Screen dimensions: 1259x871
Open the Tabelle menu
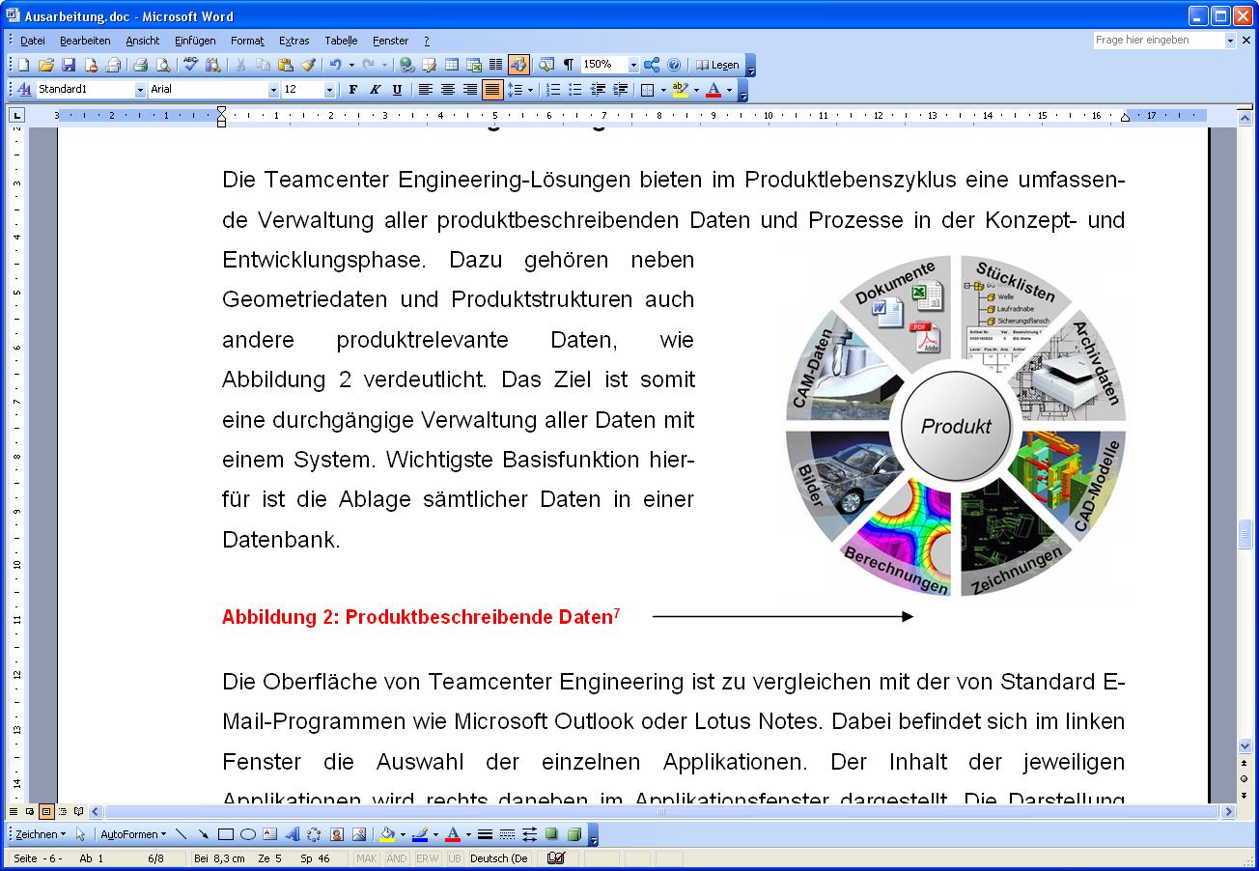(x=341, y=41)
